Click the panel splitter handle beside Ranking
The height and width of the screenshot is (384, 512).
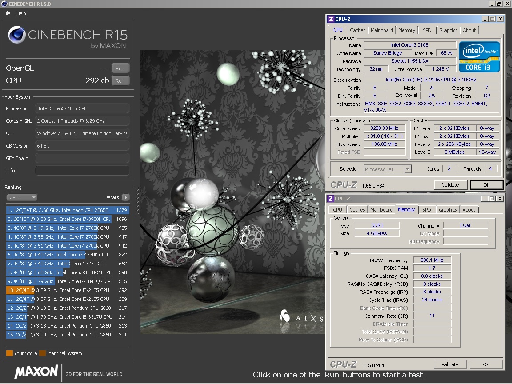click(x=137, y=201)
